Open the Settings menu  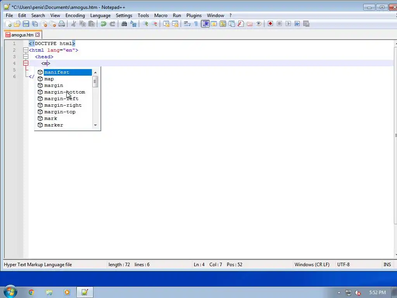124,16
